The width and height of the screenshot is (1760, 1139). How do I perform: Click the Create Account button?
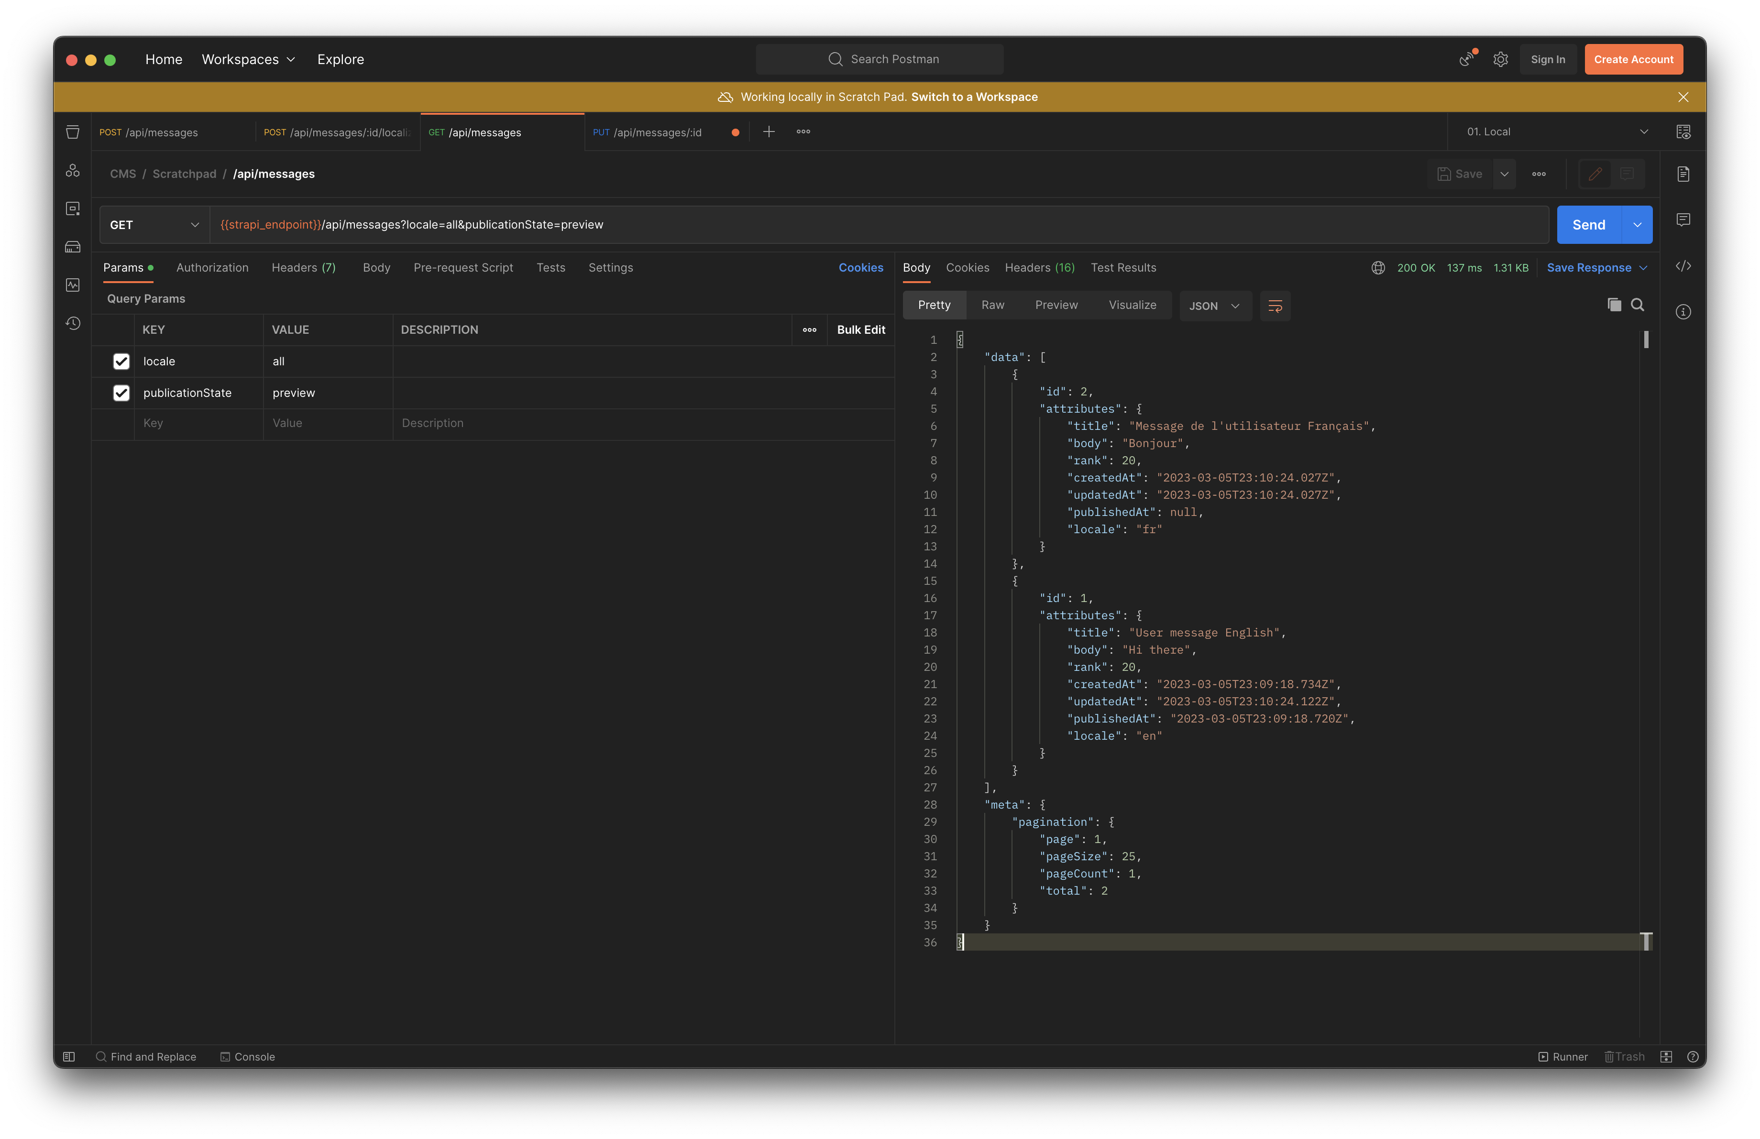click(x=1634, y=59)
